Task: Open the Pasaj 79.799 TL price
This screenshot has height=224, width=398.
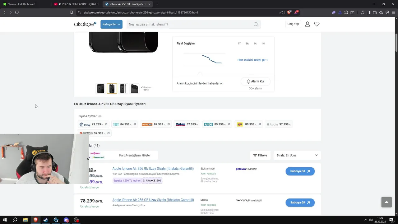Action: coord(93,124)
